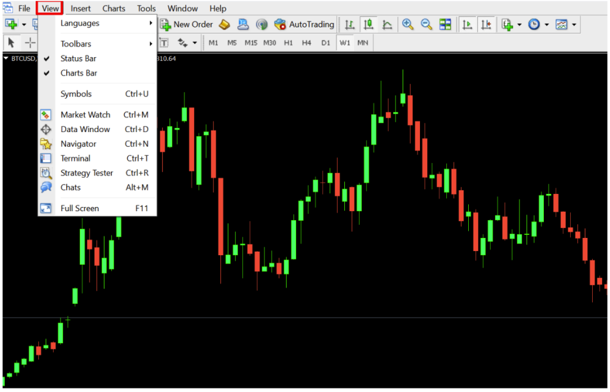Switch to the M15 timeframe

pyautogui.click(x=251, y=43)
